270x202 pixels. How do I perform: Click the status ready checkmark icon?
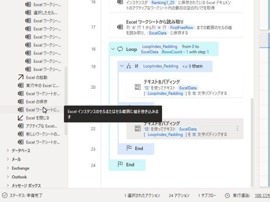pos(5,195)
